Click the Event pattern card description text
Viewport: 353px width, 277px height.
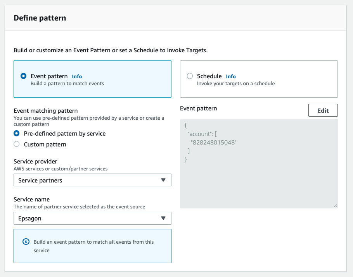67,84
